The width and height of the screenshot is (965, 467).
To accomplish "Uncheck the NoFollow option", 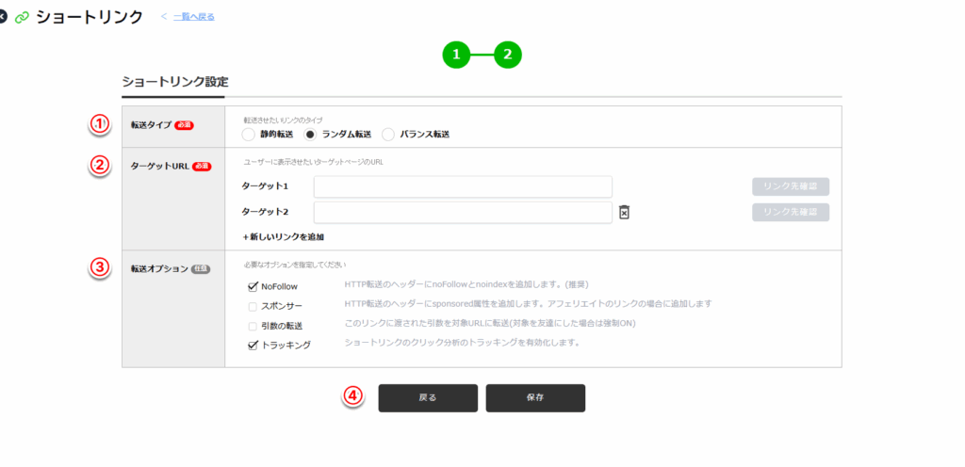I will pyautogui.click(x=253, y=286).
